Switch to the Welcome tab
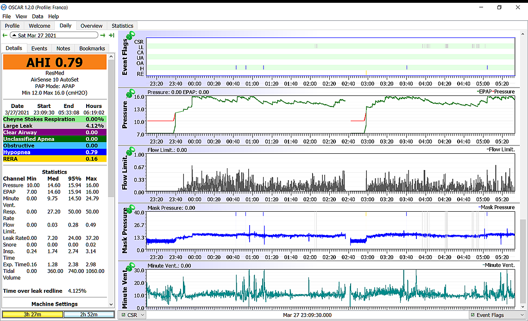This screenshot has height=321, width=528. (39, 25)
